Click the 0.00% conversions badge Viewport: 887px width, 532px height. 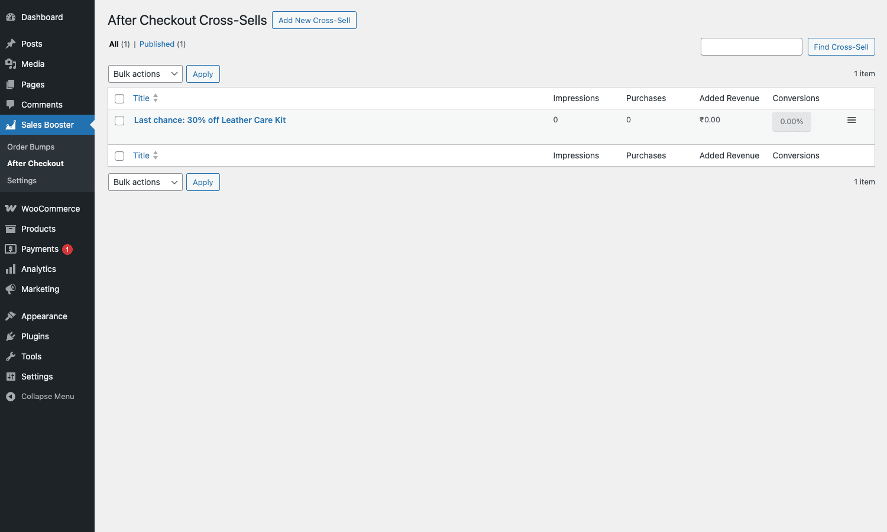[792, 122]
